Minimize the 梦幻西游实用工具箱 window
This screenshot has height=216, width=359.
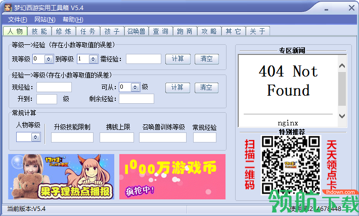[x=326, y=10]
